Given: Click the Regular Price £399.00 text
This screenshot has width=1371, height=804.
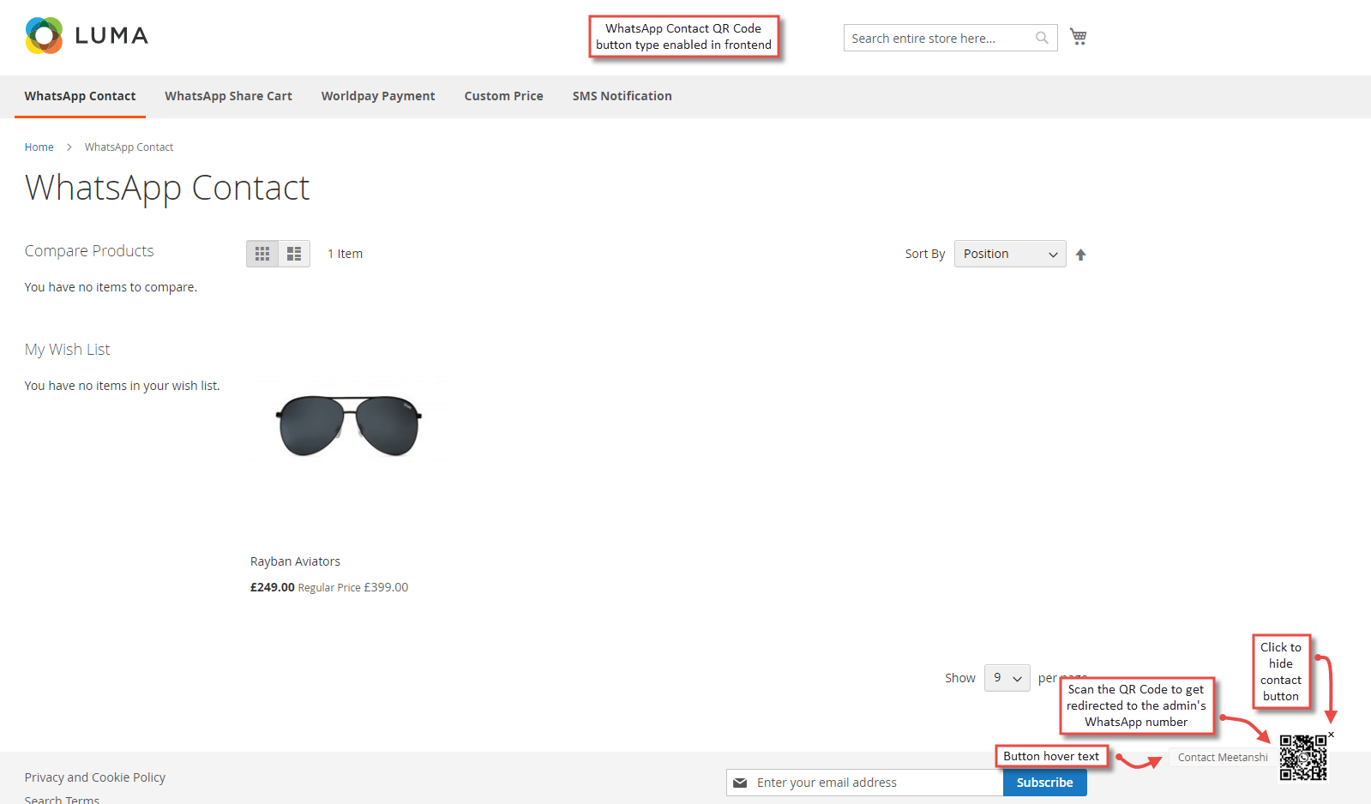Looking at the screenshot, I should [x=353, y=587].
